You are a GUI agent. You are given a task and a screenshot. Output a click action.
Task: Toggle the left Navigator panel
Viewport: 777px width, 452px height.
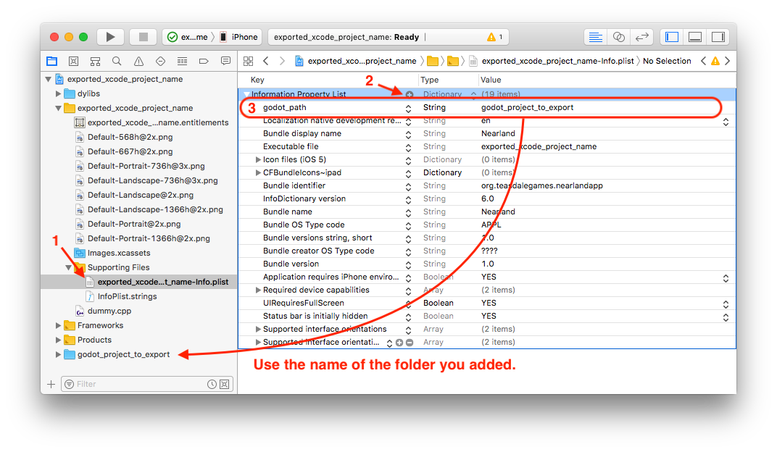pyautogui.click(x=672, y=37)
